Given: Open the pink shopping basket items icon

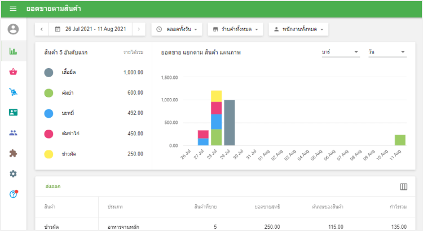Looking at the screenshot, I should pos(14,72).
